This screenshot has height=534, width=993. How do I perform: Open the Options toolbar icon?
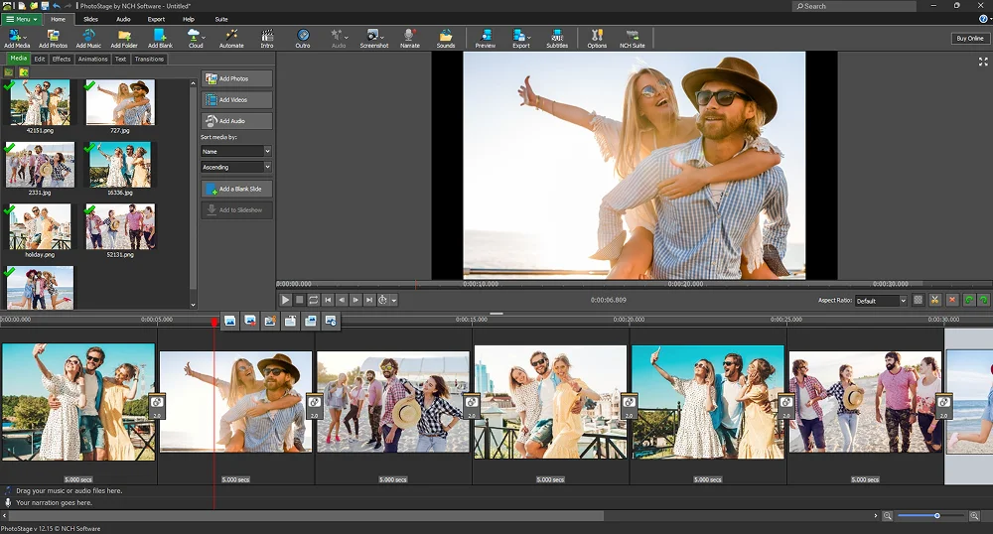597,38
